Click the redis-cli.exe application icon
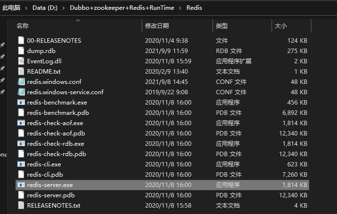Screen dimensions: 337x214 pyautogui.click(x=21, y=164)
